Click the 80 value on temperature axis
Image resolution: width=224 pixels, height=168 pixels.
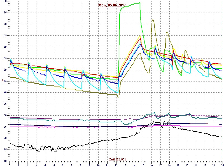(x=5, y=1)
